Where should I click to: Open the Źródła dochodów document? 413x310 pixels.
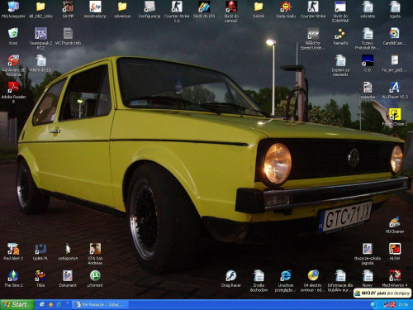(x=259, y=275)
